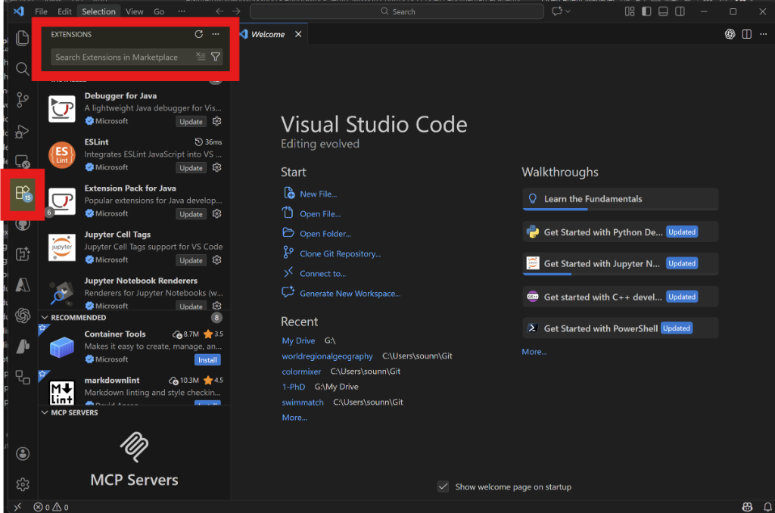This screenshot has height=513, width=775.
Task: Close the Welcome tab
Action: click(x=298, y=34)
